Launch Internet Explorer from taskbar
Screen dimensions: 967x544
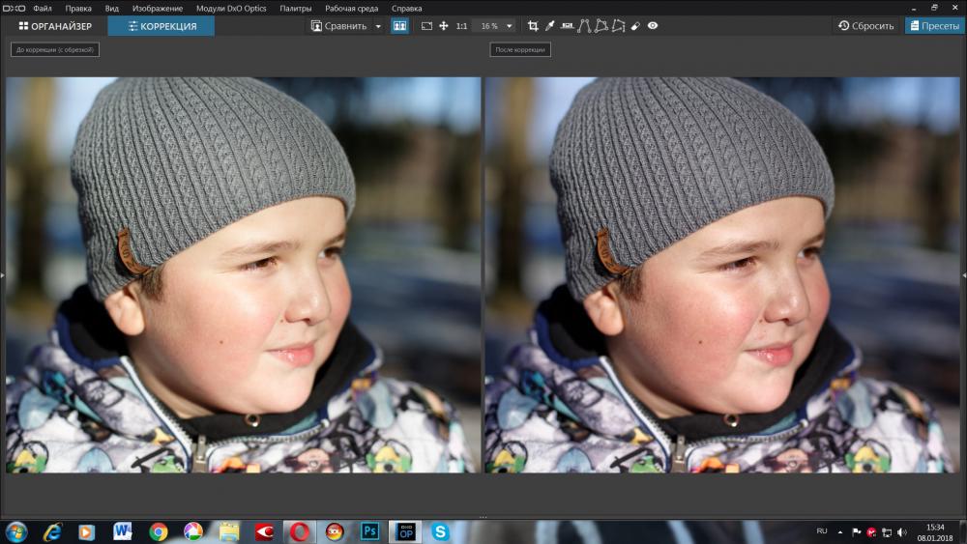pos(52,532)
